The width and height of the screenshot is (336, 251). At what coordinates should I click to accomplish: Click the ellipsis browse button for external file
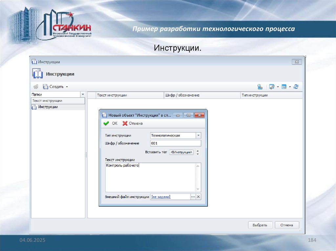[193, 197]
